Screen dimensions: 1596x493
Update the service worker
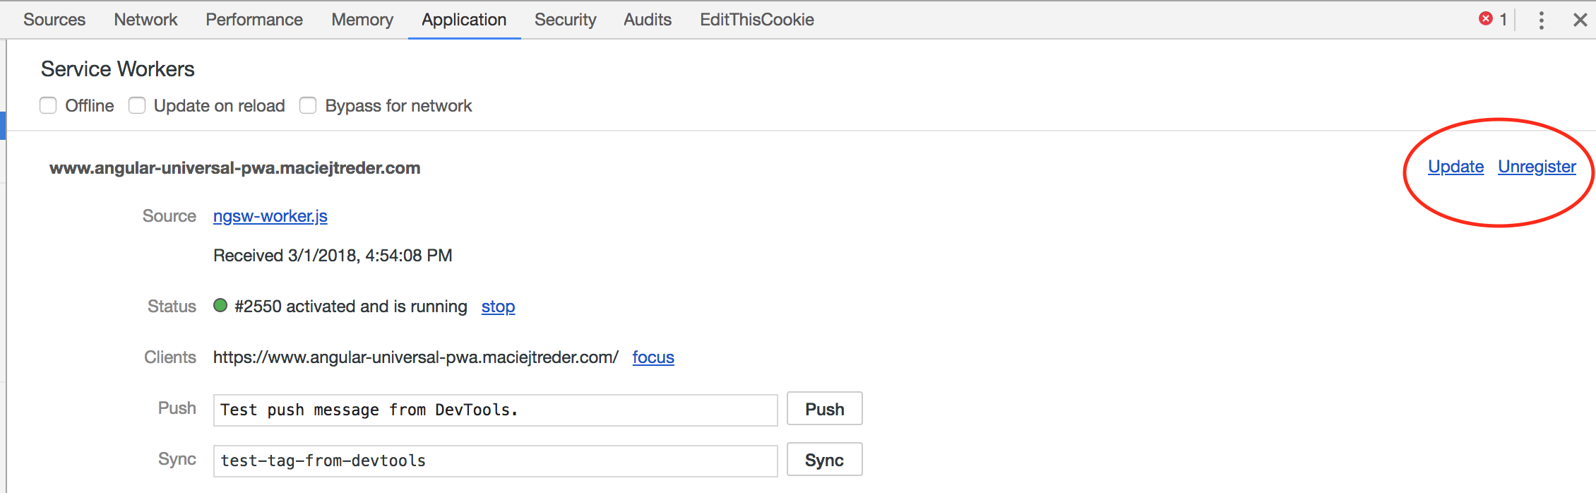(1455, 167)
